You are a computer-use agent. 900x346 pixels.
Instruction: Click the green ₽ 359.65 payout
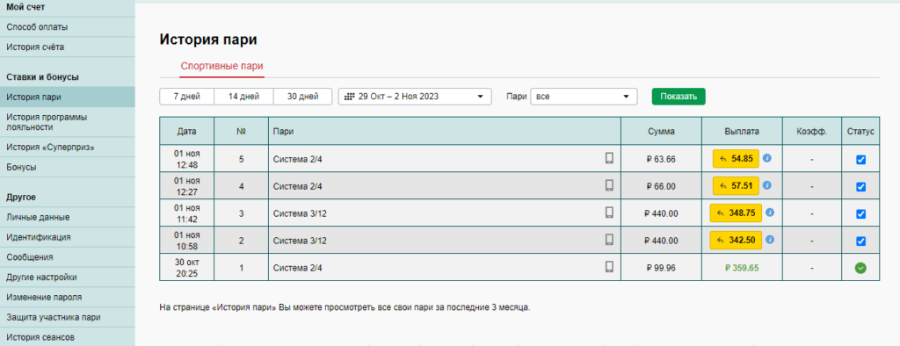click(742, 267)
